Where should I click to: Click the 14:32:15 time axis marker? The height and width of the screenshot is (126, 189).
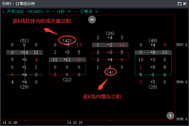(74, 122)
